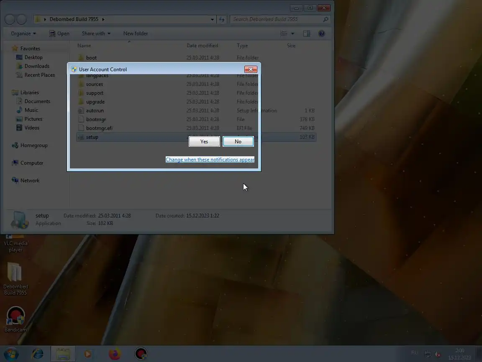The width and height of the screenshot is (482, 362).
Task: Focus the Search Debombed Build 7955 field
Action: click(280, 19)
